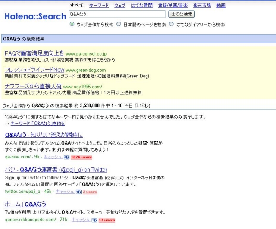Screen dimensions: 276x229
Task: Select ウェブ全体から検索 radio button
Action: [x=72, y=24]
